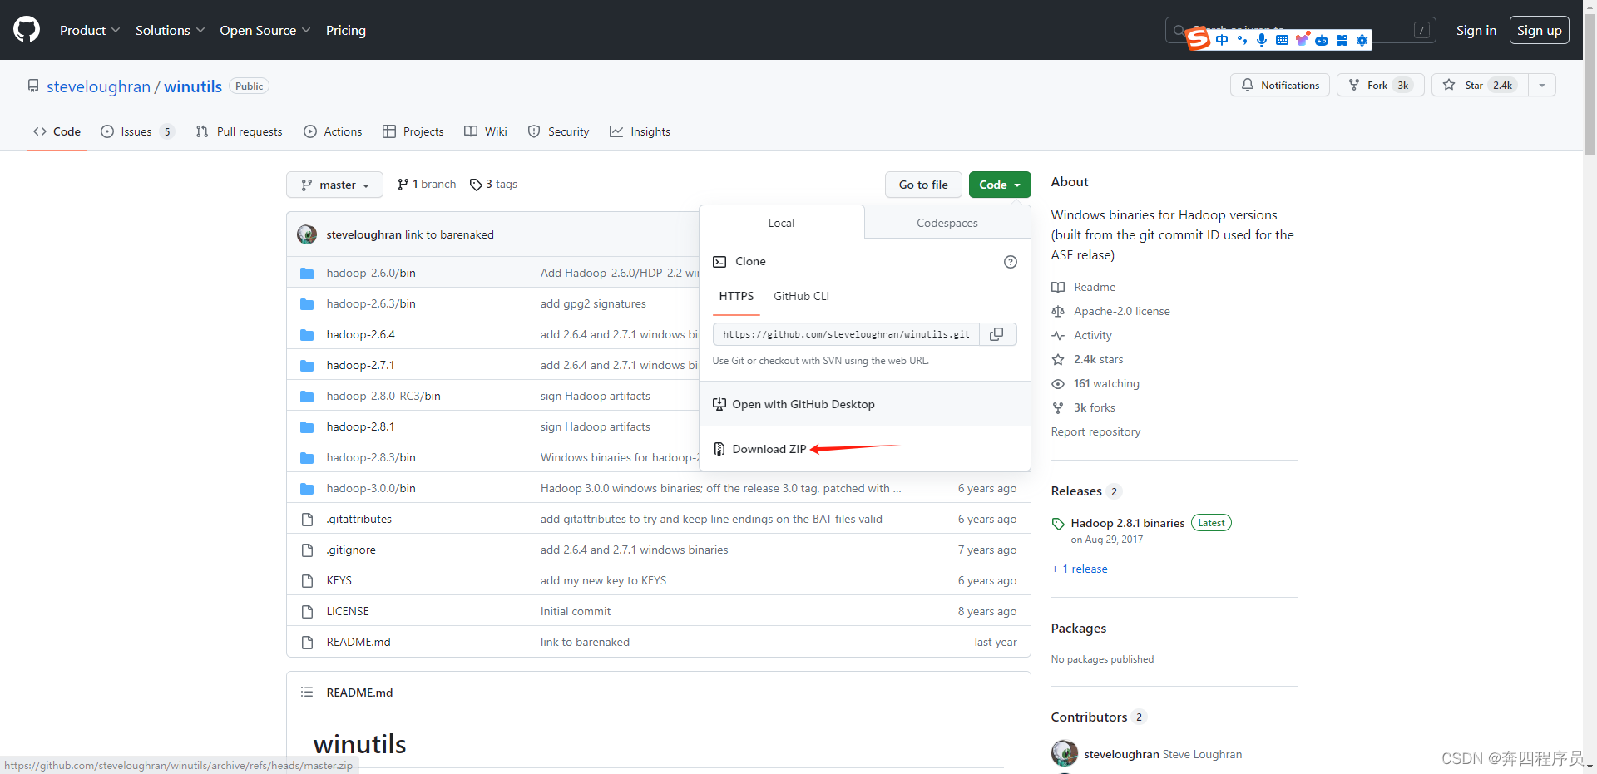Click the Sogou toolbox grid icon

[x=1342, y=40]
